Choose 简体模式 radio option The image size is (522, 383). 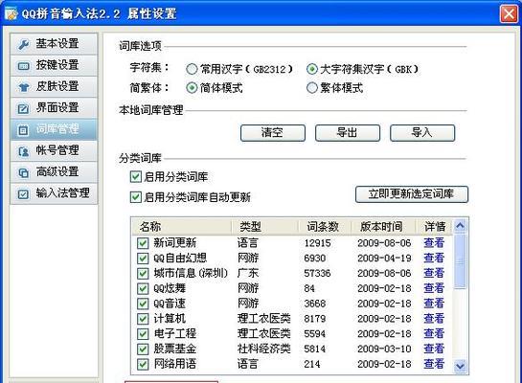click(192, 88)
